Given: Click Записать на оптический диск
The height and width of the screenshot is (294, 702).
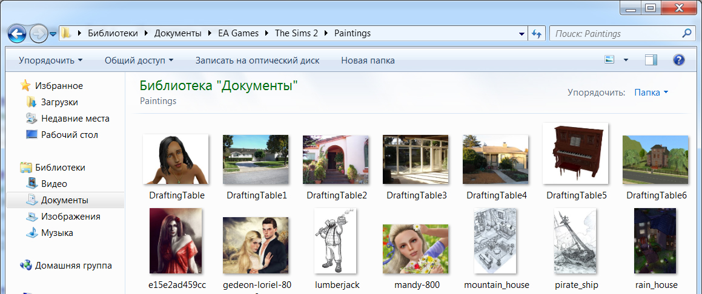Looking at the screenshot, I should tap(257, 60).
